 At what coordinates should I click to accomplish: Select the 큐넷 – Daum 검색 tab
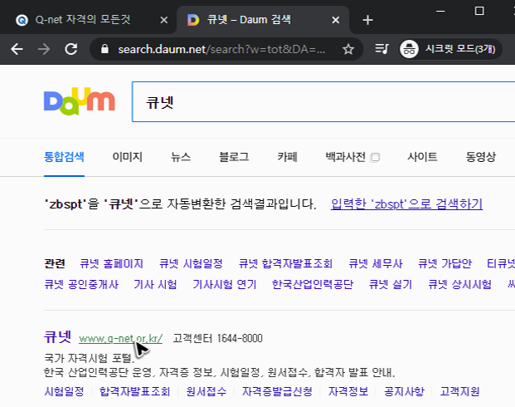[263, 20]
